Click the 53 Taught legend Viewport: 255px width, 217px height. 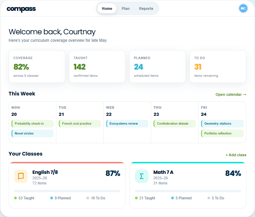[24, 198]
